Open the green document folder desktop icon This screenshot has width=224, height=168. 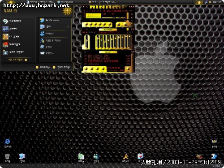(x=81, y=158)
